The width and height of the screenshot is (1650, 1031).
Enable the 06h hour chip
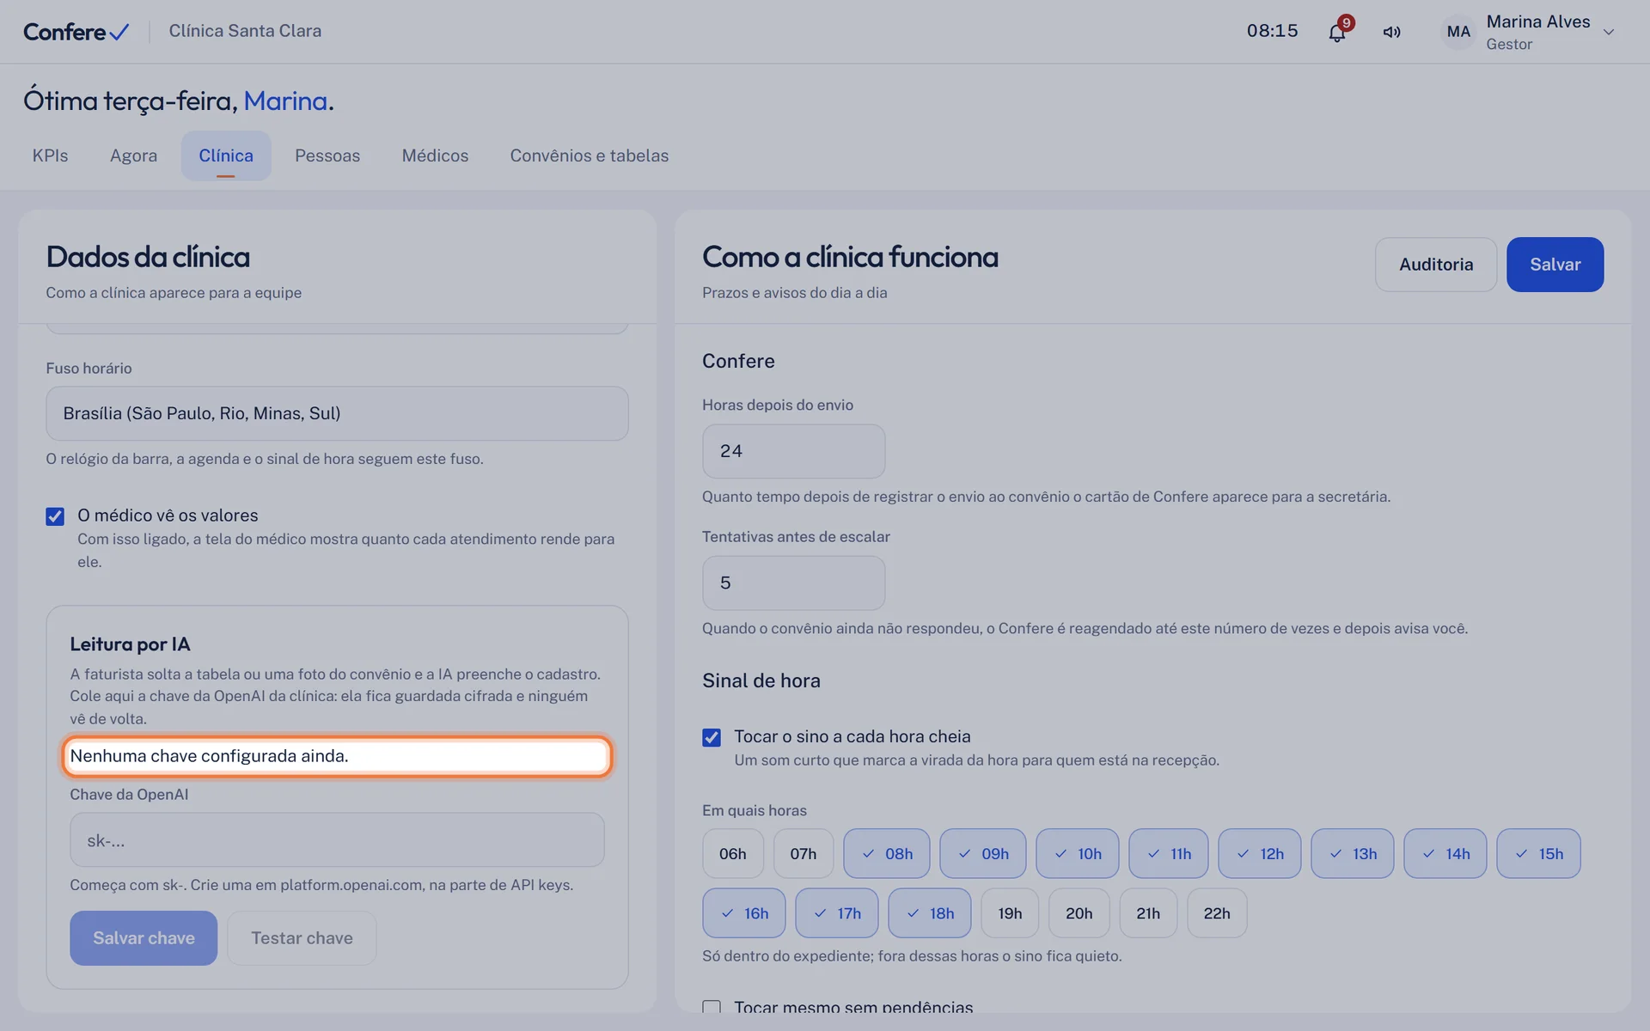[x=733, y=853]
